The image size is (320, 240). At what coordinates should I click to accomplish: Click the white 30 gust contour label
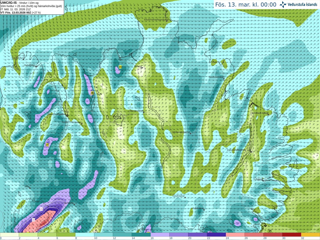point(33,220)
